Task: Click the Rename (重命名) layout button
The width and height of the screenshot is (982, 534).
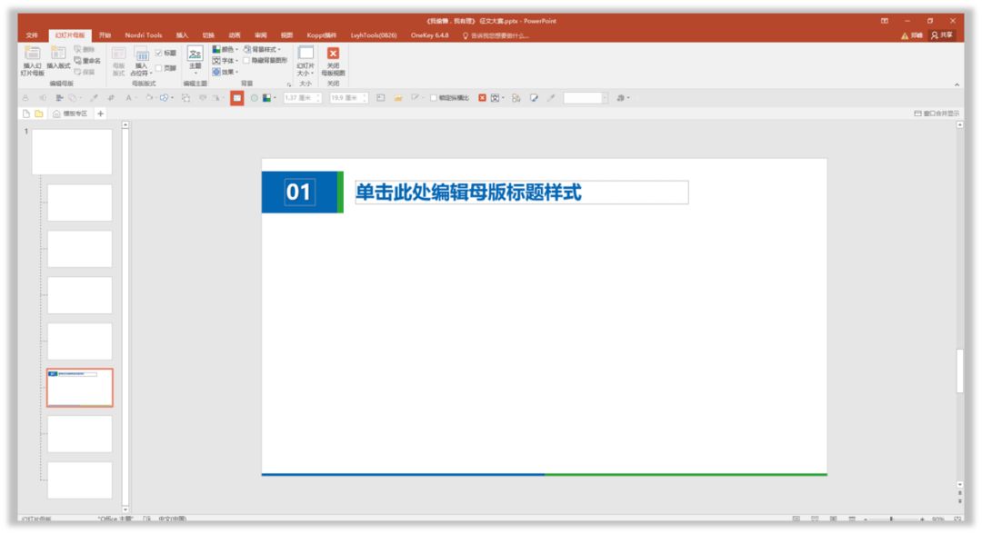Action: click(87, 61)
